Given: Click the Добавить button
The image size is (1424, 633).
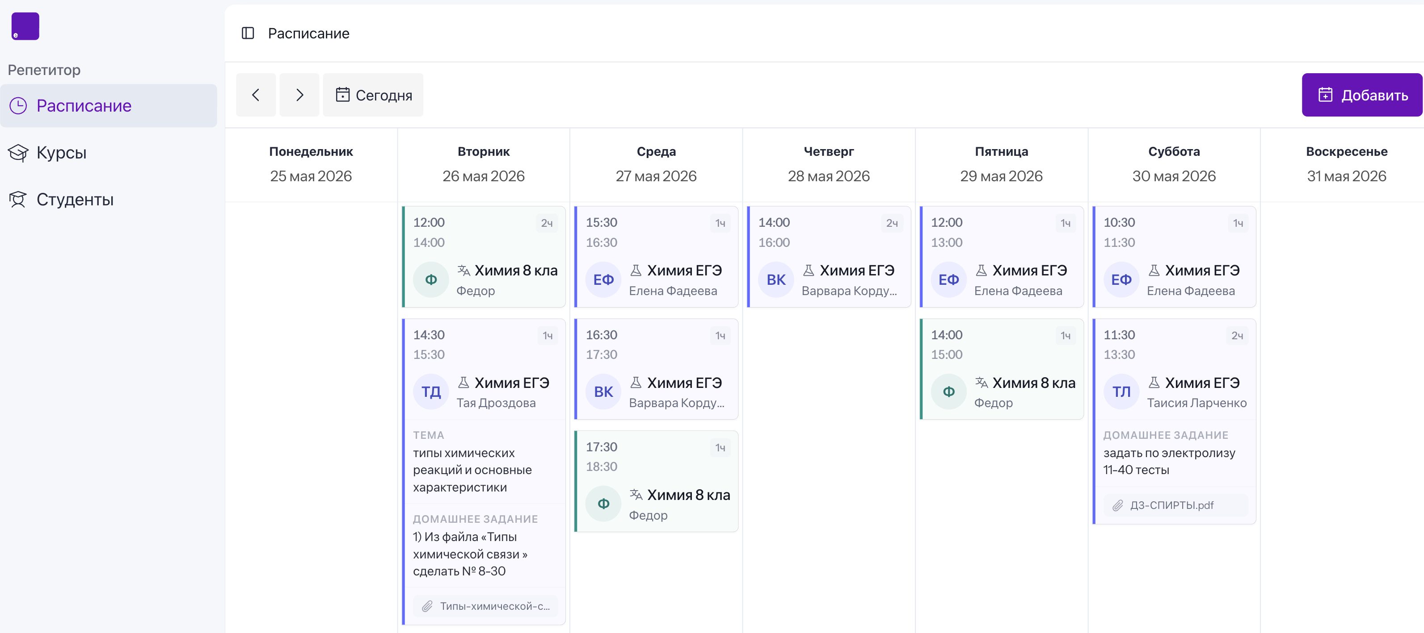Looking at the screenshot, I should [x=1361, y=95].
